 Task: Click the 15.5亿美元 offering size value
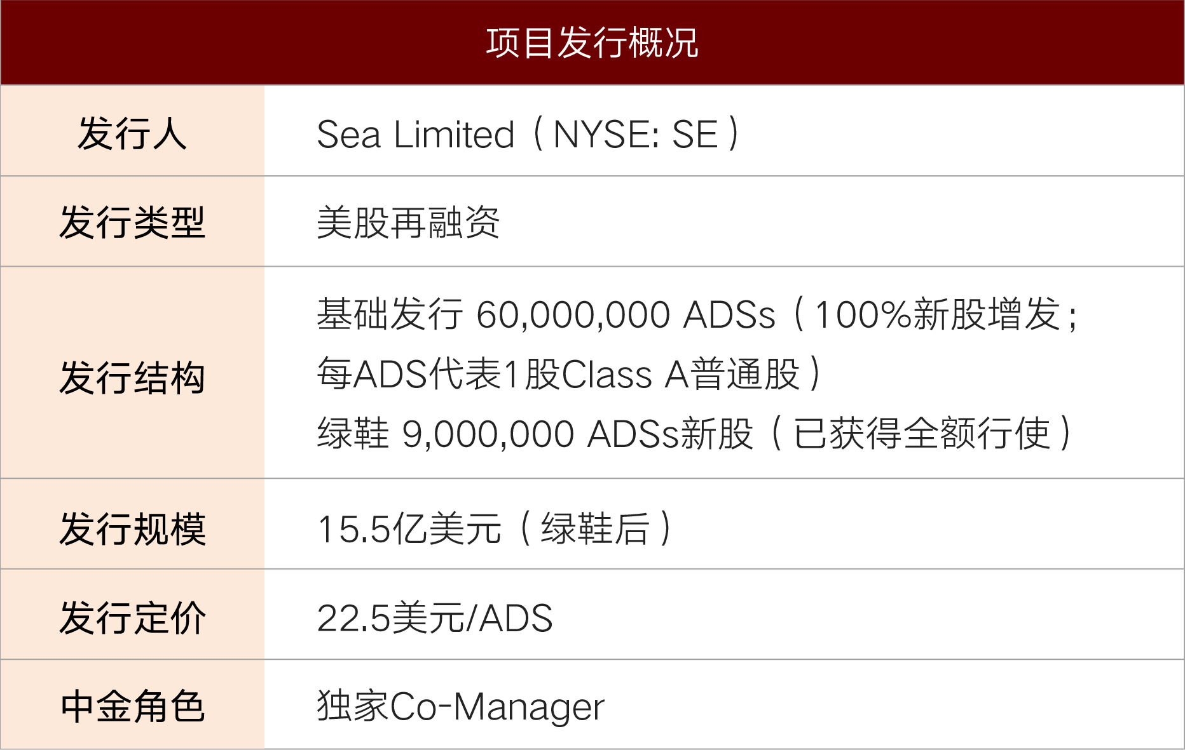(409, 529)
